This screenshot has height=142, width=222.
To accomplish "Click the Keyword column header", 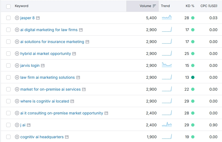I will click(x=22, y=6).
